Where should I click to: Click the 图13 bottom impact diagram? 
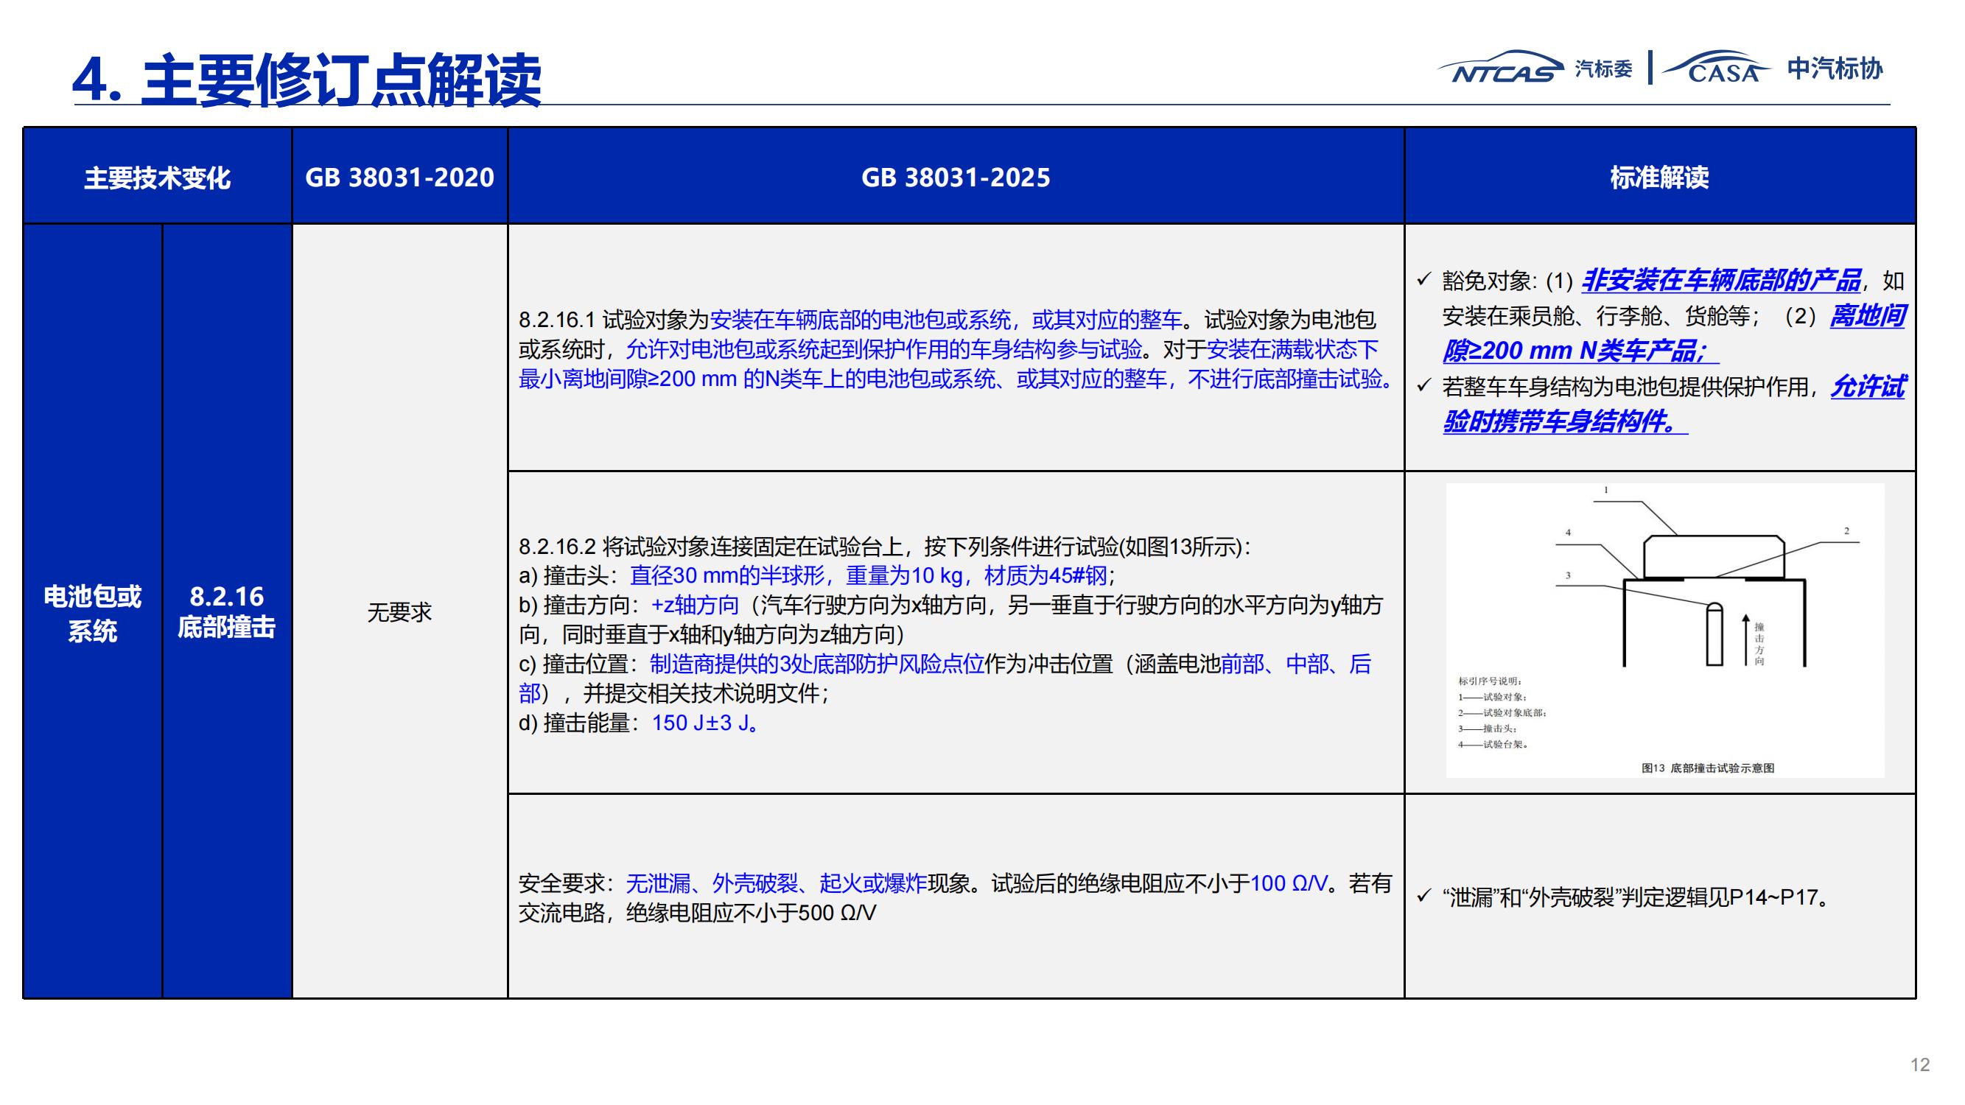click(1664, 630)
